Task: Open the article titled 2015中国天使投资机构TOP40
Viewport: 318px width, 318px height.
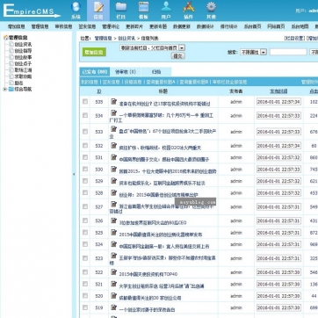Action: (x=148, y=274)
